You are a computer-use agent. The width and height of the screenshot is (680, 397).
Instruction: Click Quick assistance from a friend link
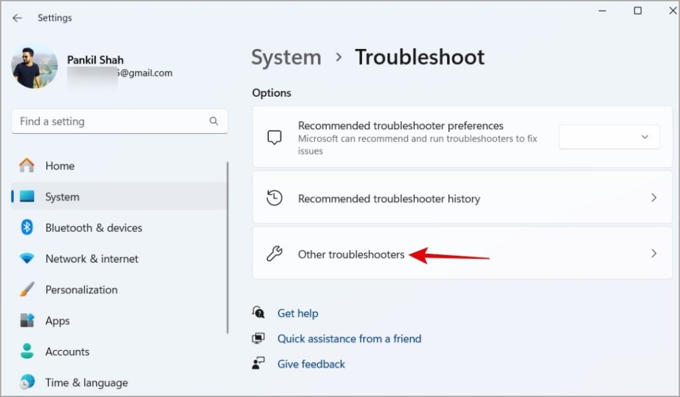coord(349,338)
